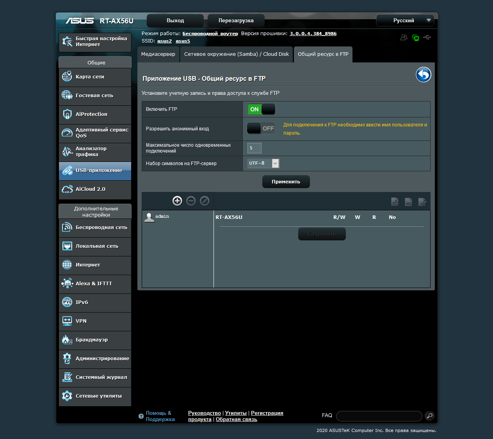Image resolution: width=493 pixels, height=439 pixels.
Task: Toggle the Включить FTP switch off
Action: click(x=261, y=109)
